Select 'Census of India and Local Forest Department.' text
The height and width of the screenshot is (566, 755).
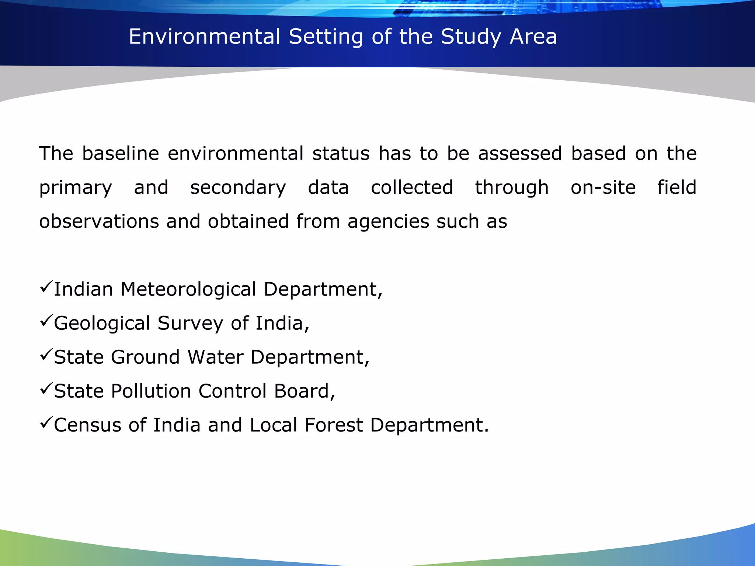point(271,425)
